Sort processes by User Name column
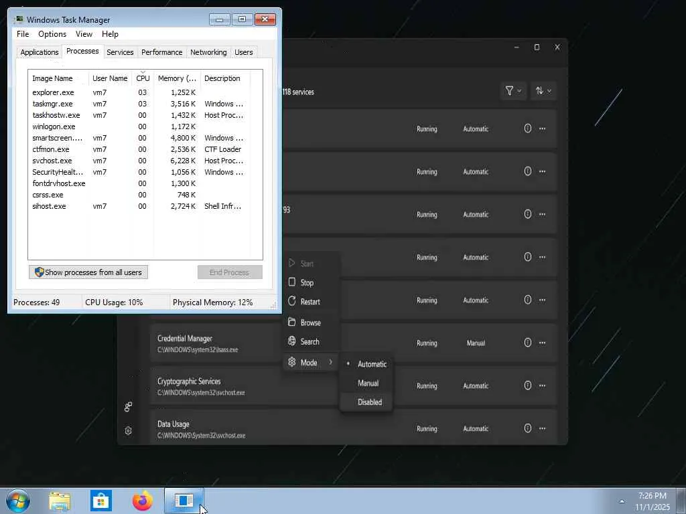The height and width of the screenshot is (514, 686). (110, 78)
